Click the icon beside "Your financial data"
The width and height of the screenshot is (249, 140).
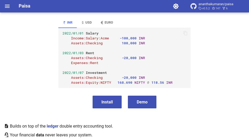6,135
